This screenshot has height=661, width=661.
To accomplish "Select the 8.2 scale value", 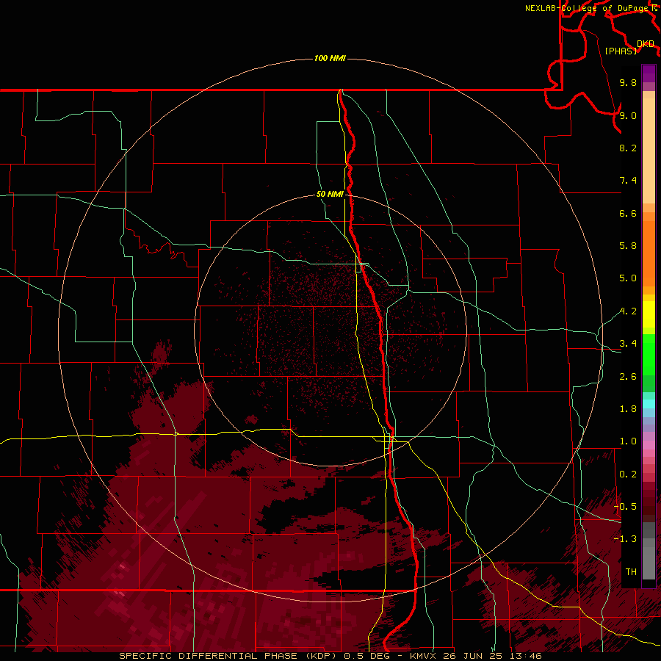I will (x=628, y=148).
